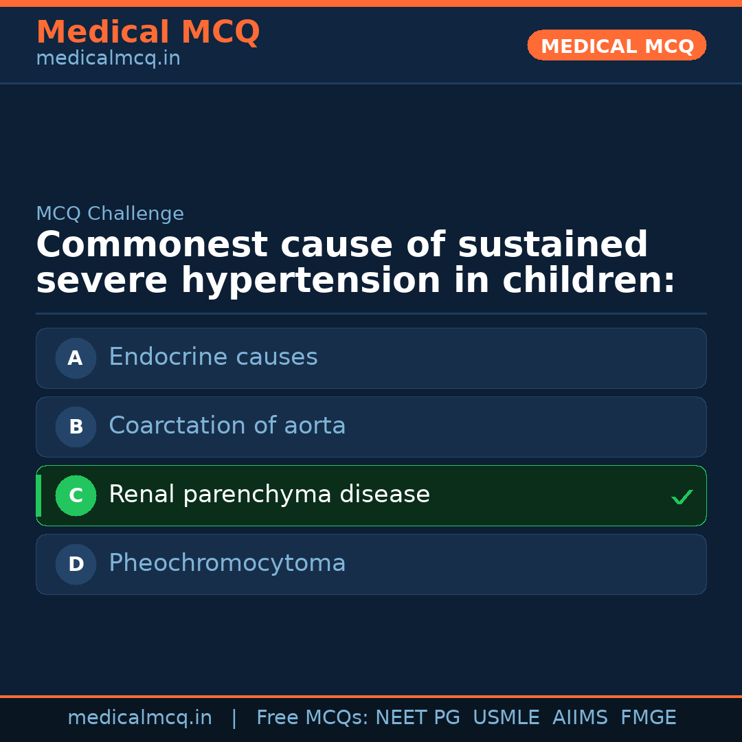Click "NEET PG" in the footer
This screenshot has width=742, height=742.
pos(418,718)
